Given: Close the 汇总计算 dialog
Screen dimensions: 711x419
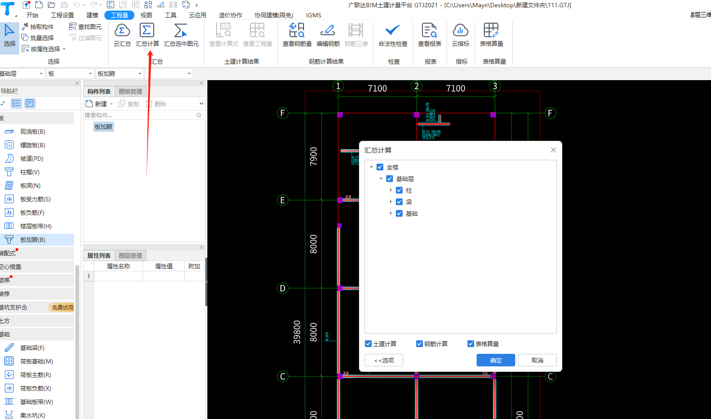Looking at the screenshot, I should click(x=553, y=150).
